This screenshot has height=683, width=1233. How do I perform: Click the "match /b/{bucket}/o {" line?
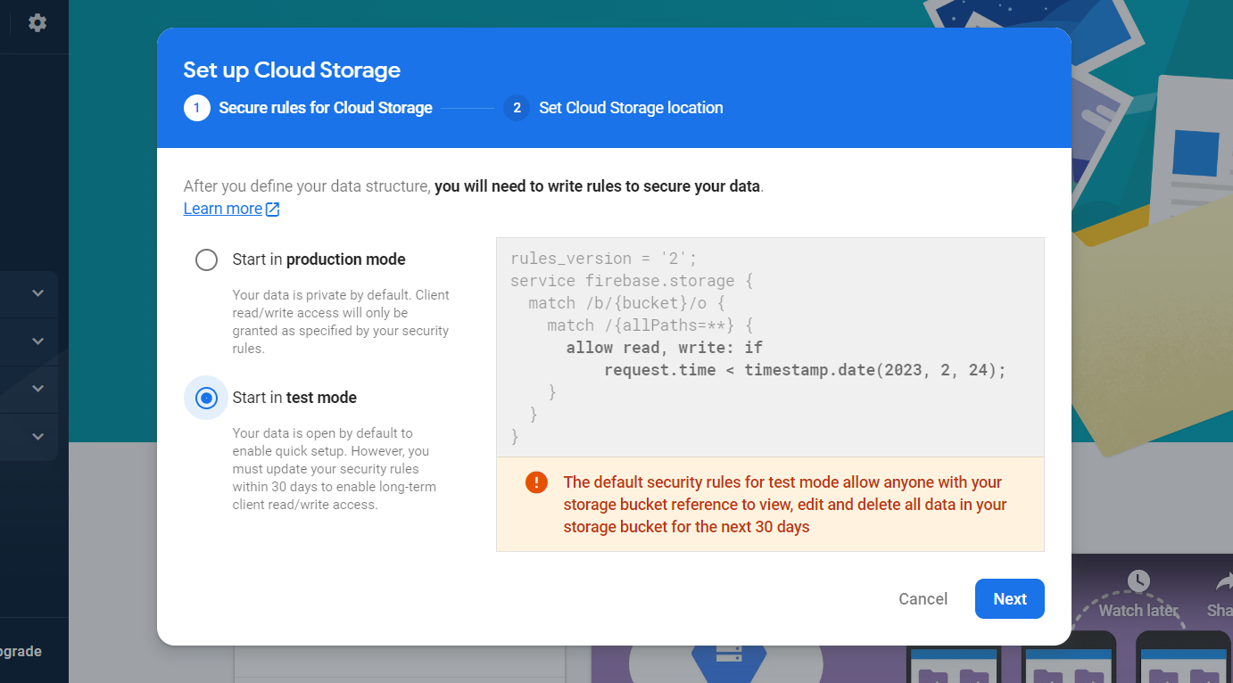coord(626,303)
